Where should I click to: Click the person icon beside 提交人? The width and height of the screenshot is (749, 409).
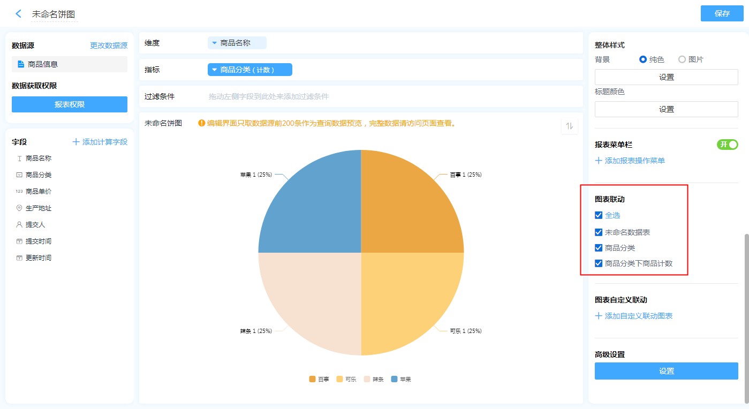click(x=19, y=225)
